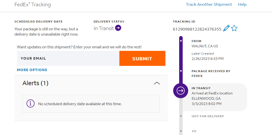Open Track Another Shipment link

[209, 5]
